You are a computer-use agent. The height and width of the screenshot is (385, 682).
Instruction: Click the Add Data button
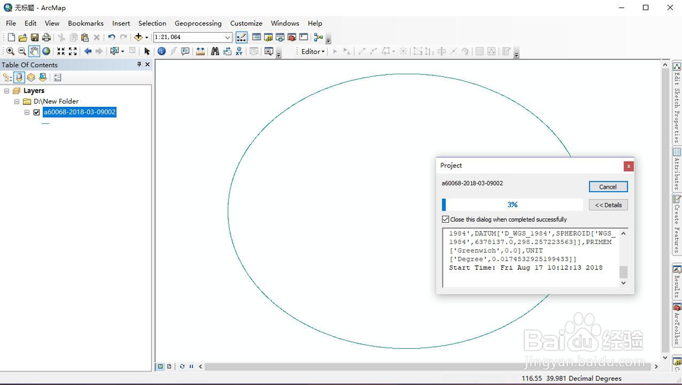click(x=138, y=37)
